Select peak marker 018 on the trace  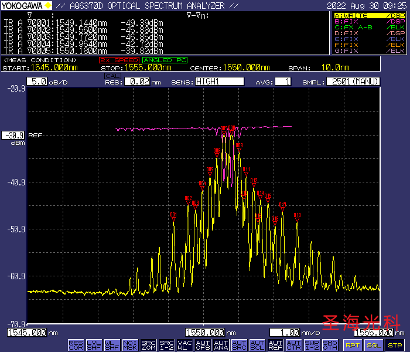tap(298, 218)
